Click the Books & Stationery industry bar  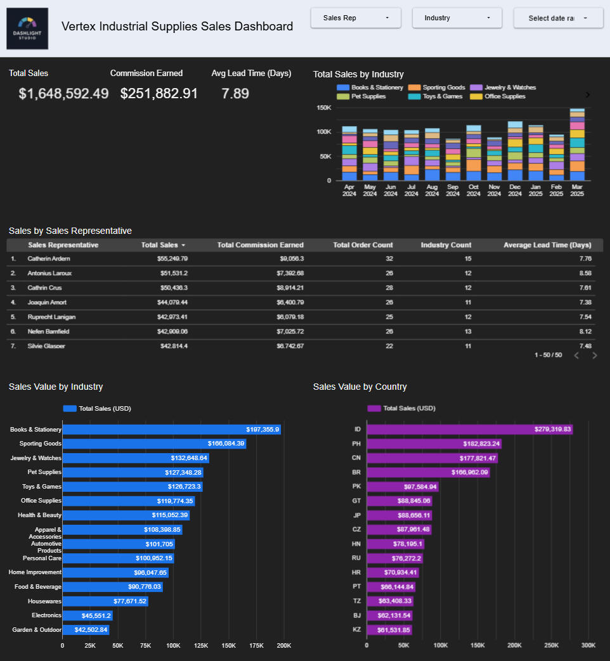(x=171, y=430)
